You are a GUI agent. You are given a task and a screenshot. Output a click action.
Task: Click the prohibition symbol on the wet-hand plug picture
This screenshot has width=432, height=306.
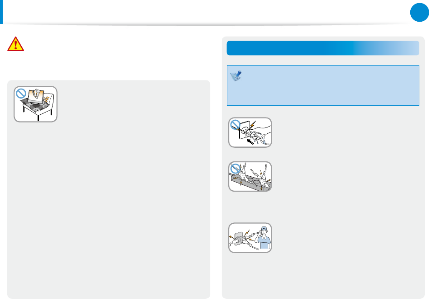(235, 125)
